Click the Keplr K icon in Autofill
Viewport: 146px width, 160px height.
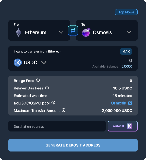pyautogui.click(x=130, y=126)
